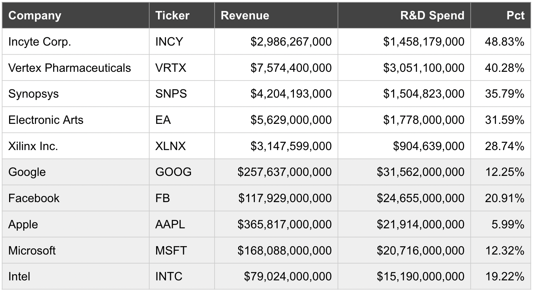Click the Google company cell
The height and width of the screenshot is (291, 534).
(27, 172)
